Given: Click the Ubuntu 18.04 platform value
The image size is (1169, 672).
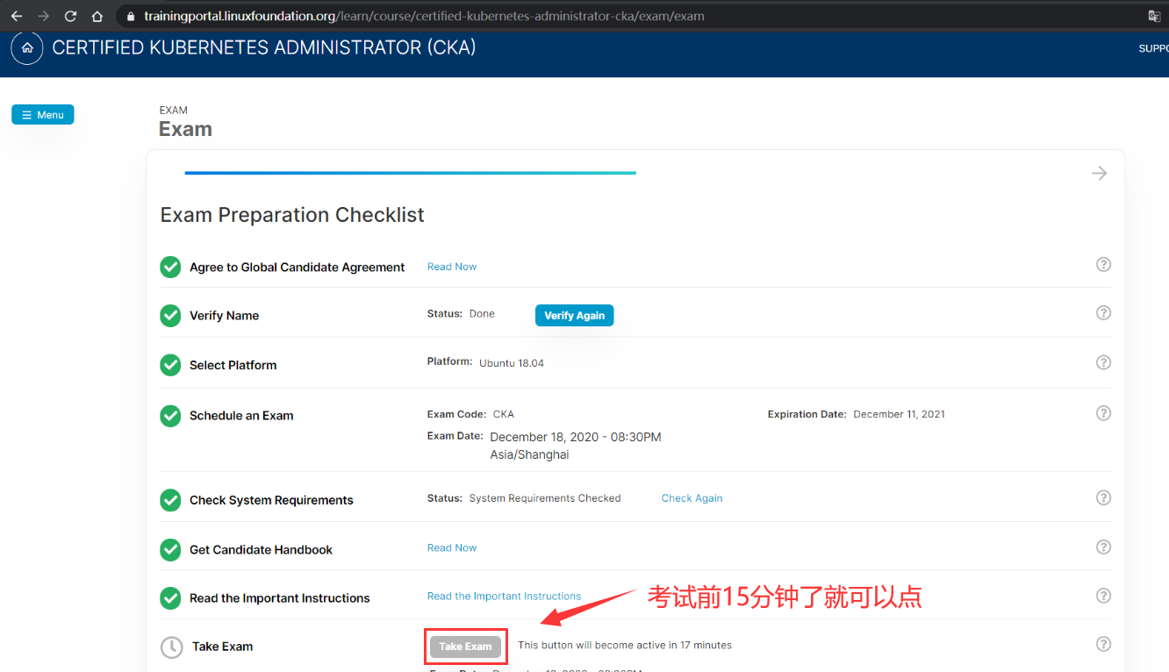Looking at the screenshot, I should point(512,363).
